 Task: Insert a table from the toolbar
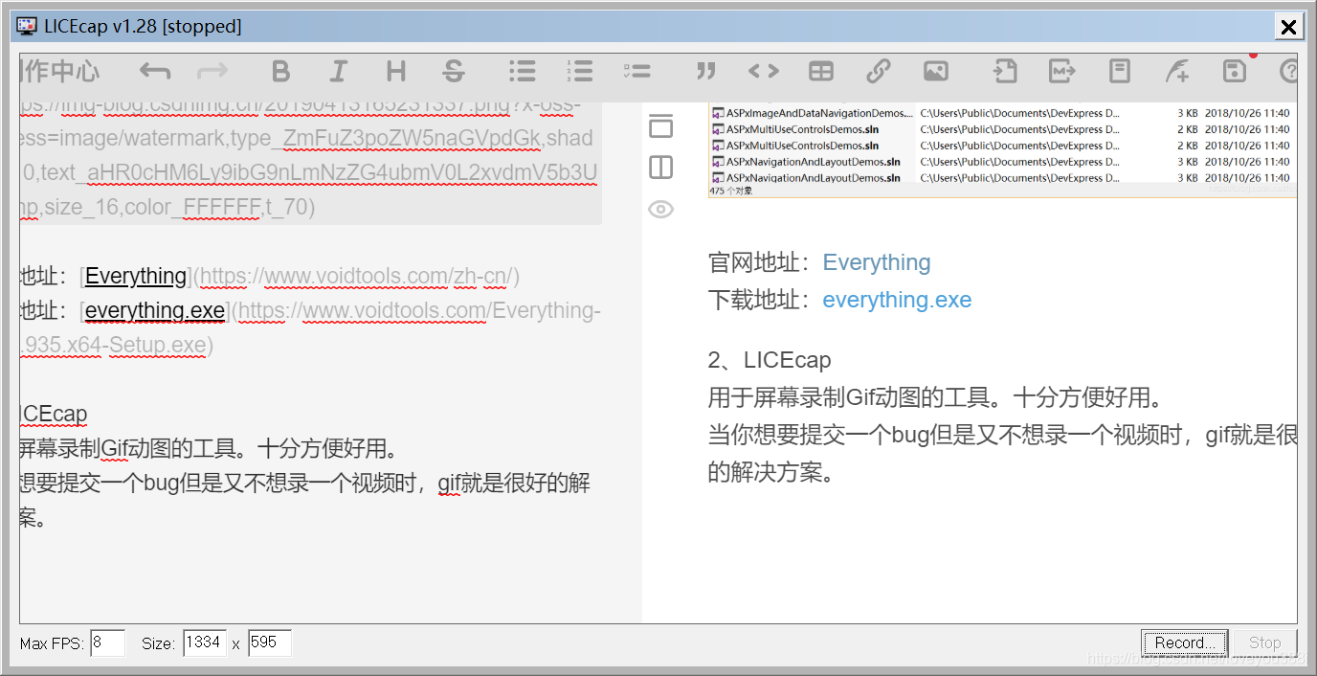point(821,71)
